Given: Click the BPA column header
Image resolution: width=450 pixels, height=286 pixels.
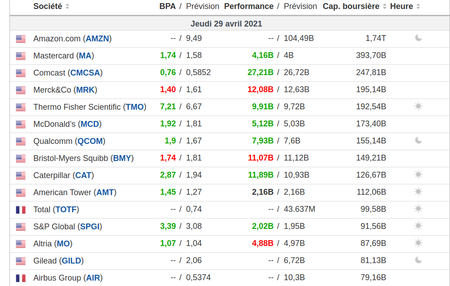Looking at the screenshot, I should point(168,7).
